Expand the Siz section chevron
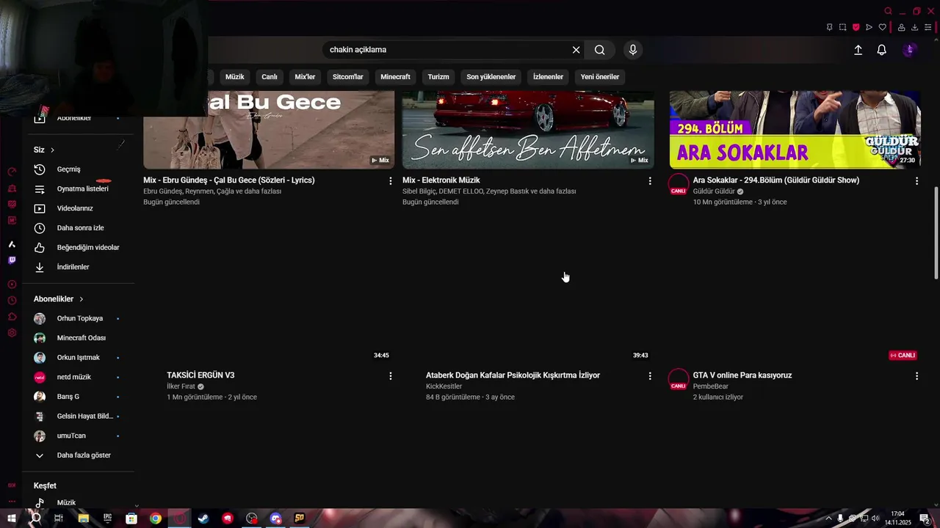 (x=52, y=150)
